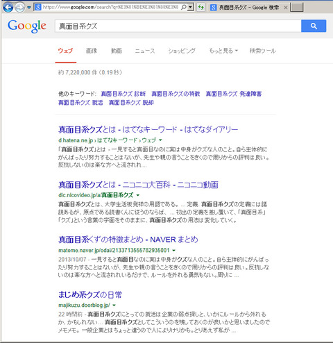Click the green refresh page icon
333x343 pixels.
pos(200,8)
